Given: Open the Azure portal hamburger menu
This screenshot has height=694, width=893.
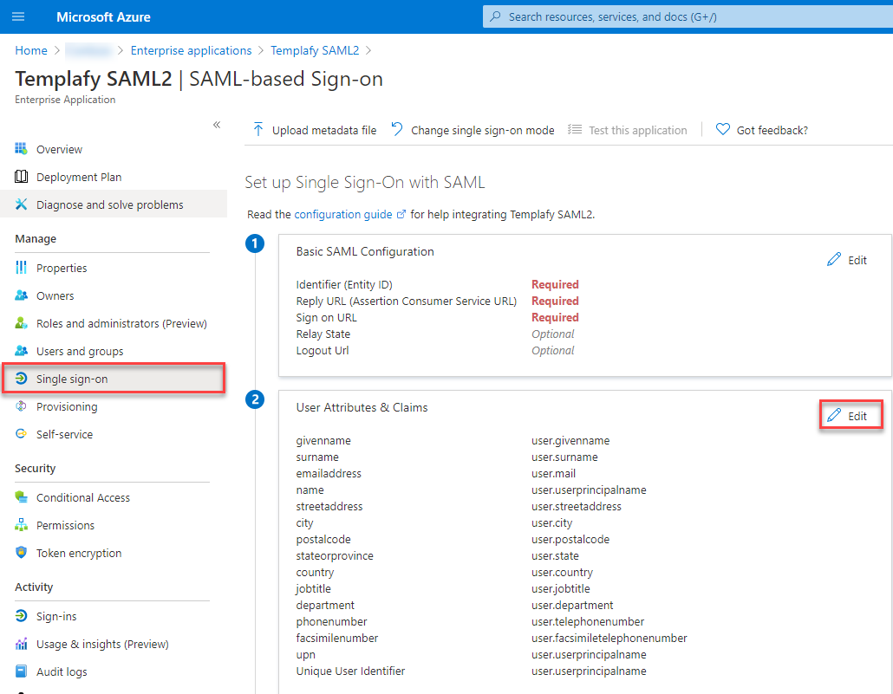Looking at the screenshot, I should pos(18,16).
